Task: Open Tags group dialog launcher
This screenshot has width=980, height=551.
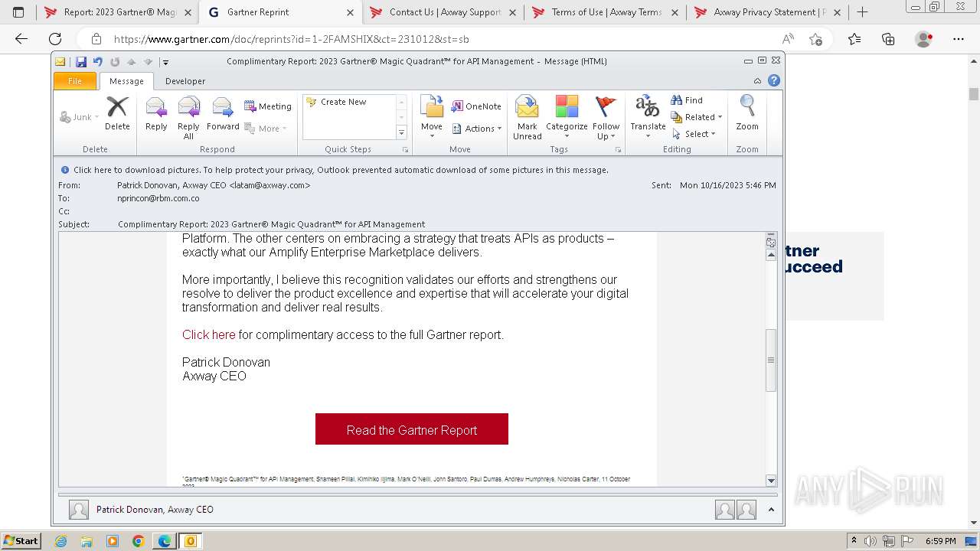Action: click(x=618, y=150)
